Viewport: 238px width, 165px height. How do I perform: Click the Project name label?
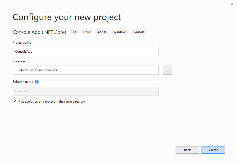[x=22, y=43]
